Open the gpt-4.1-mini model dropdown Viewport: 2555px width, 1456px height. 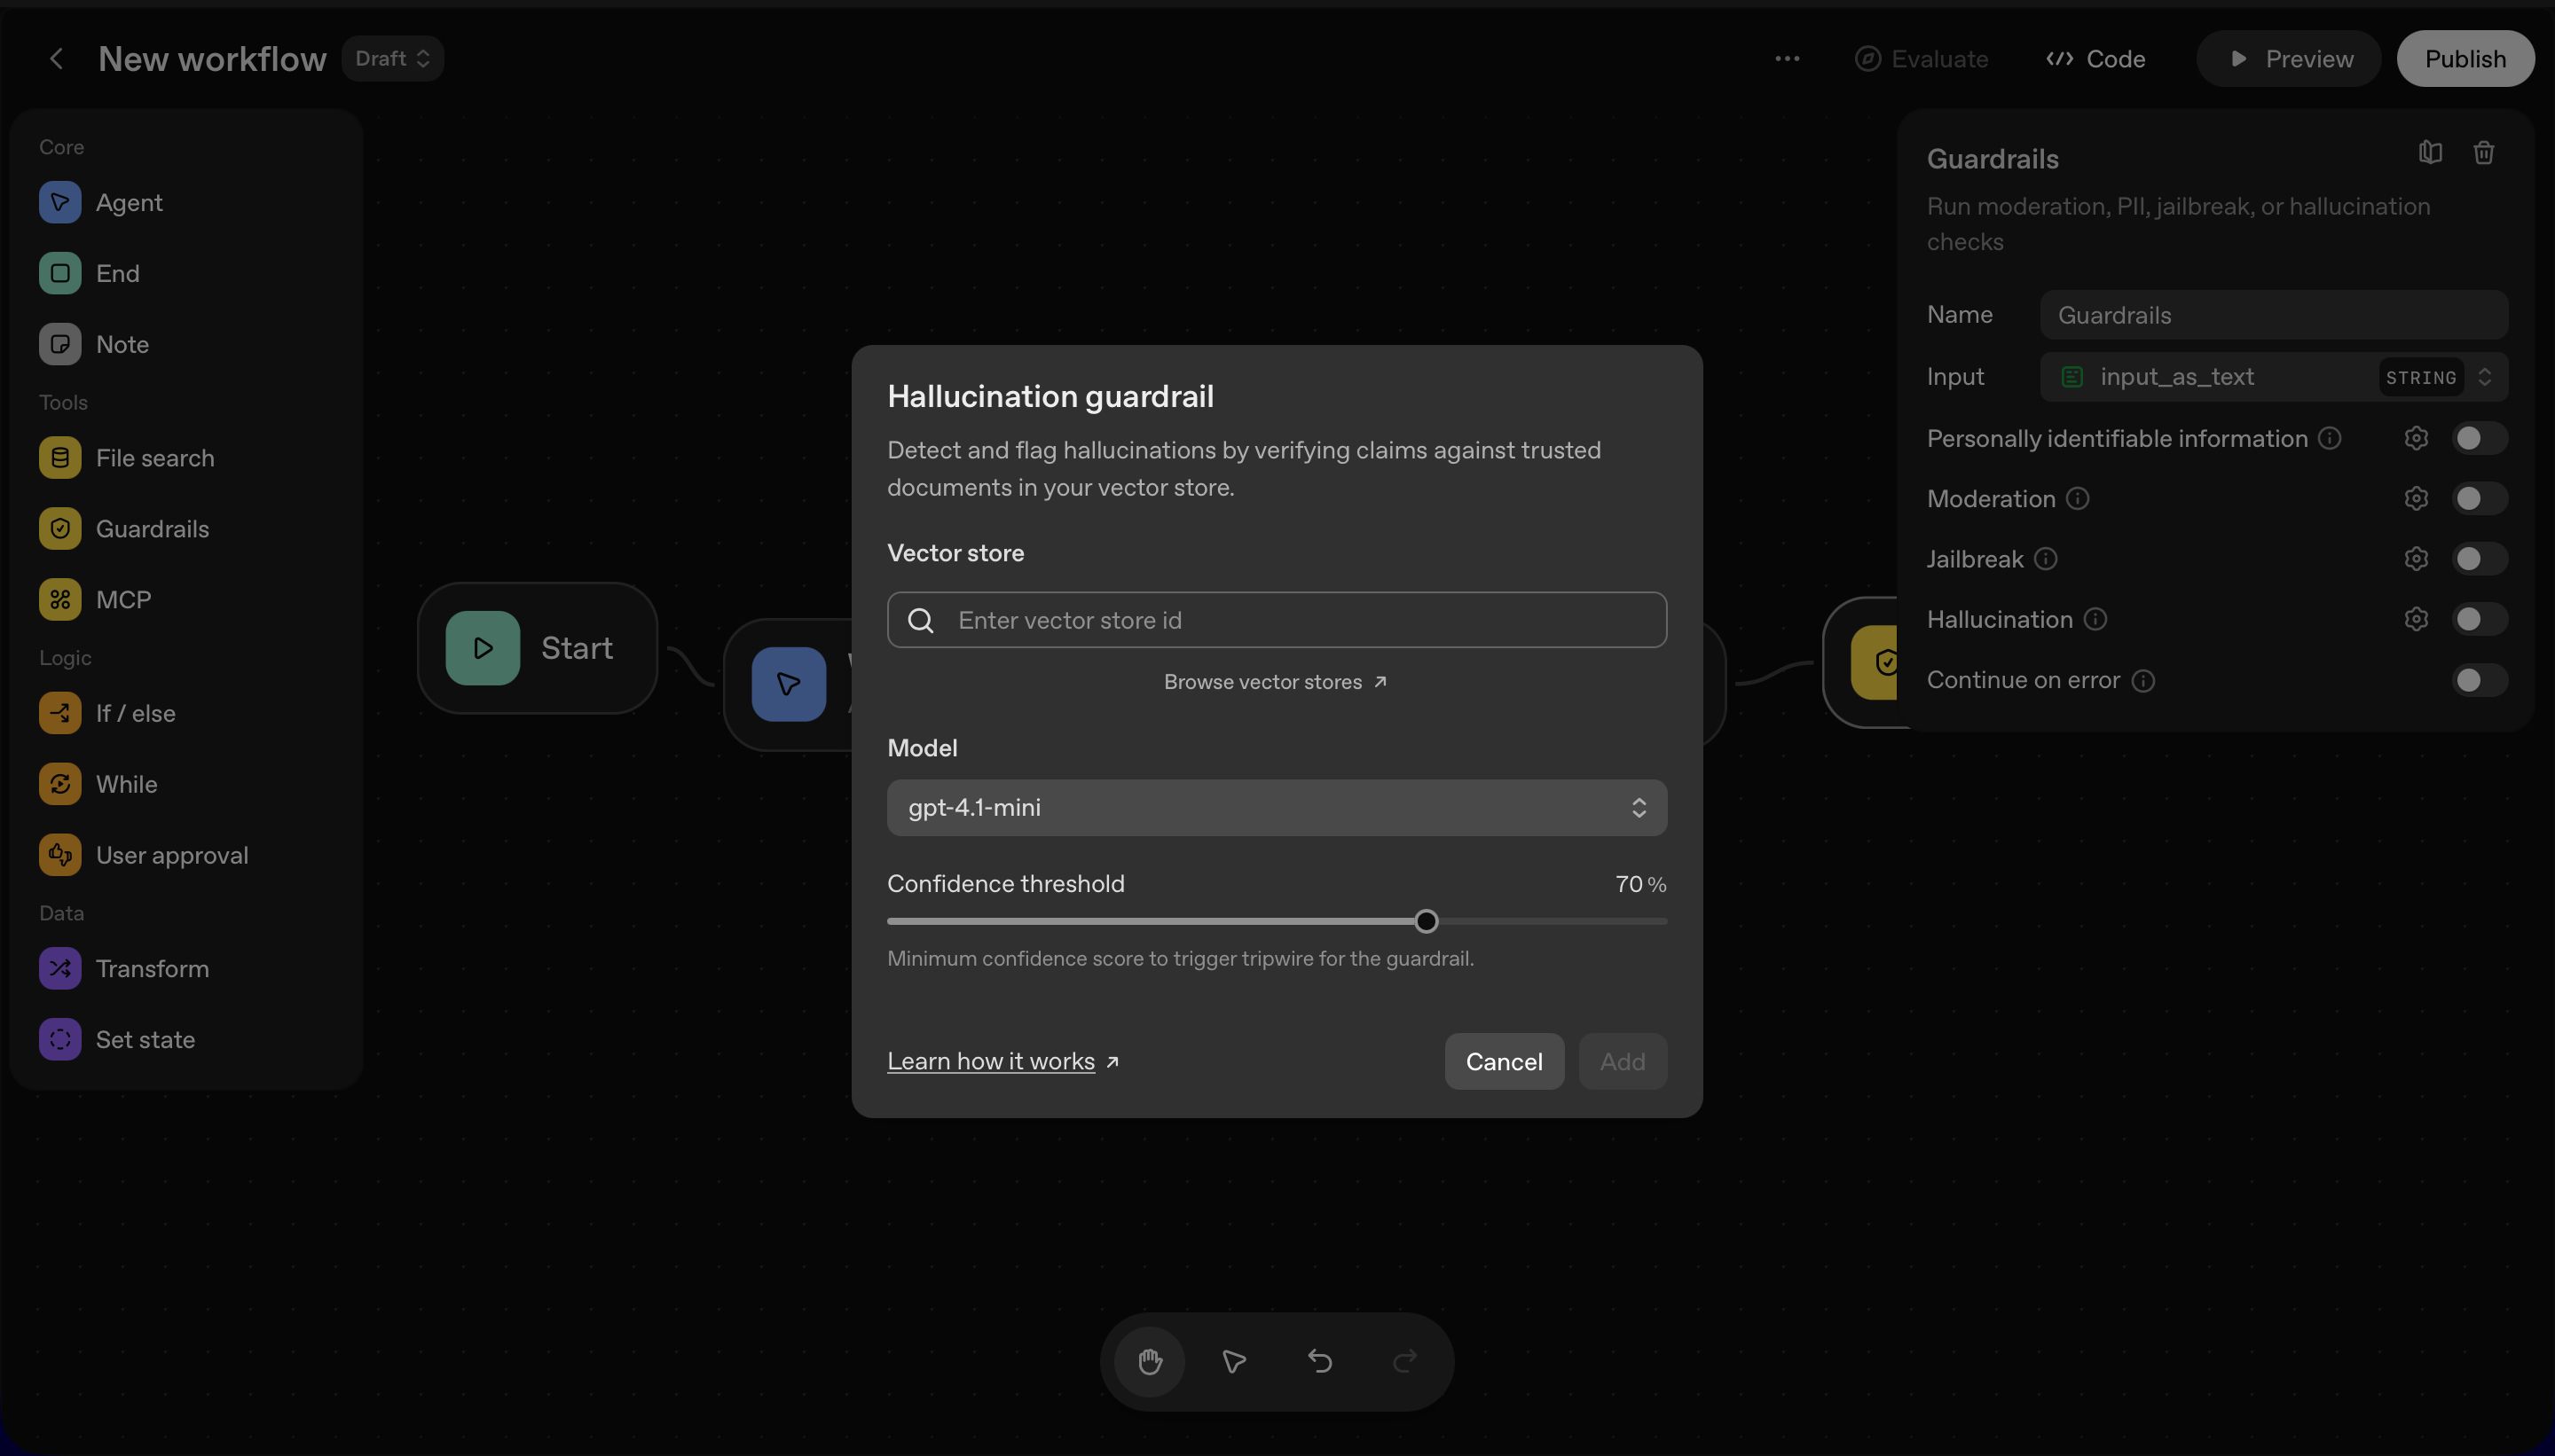click(x=1277, y=808)
